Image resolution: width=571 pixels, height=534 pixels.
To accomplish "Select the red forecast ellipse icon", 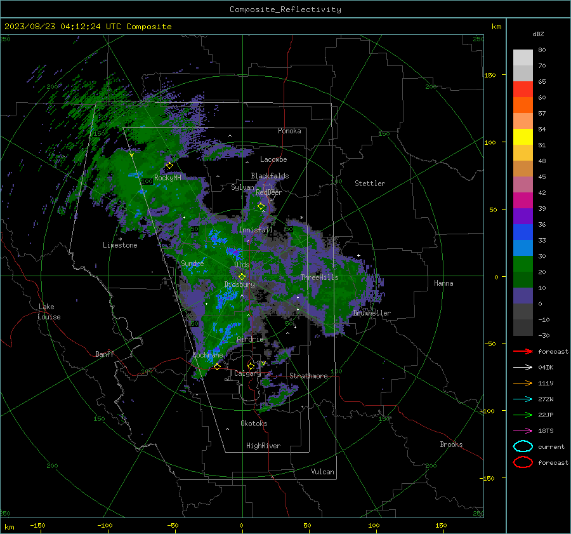I will [523, 462].
